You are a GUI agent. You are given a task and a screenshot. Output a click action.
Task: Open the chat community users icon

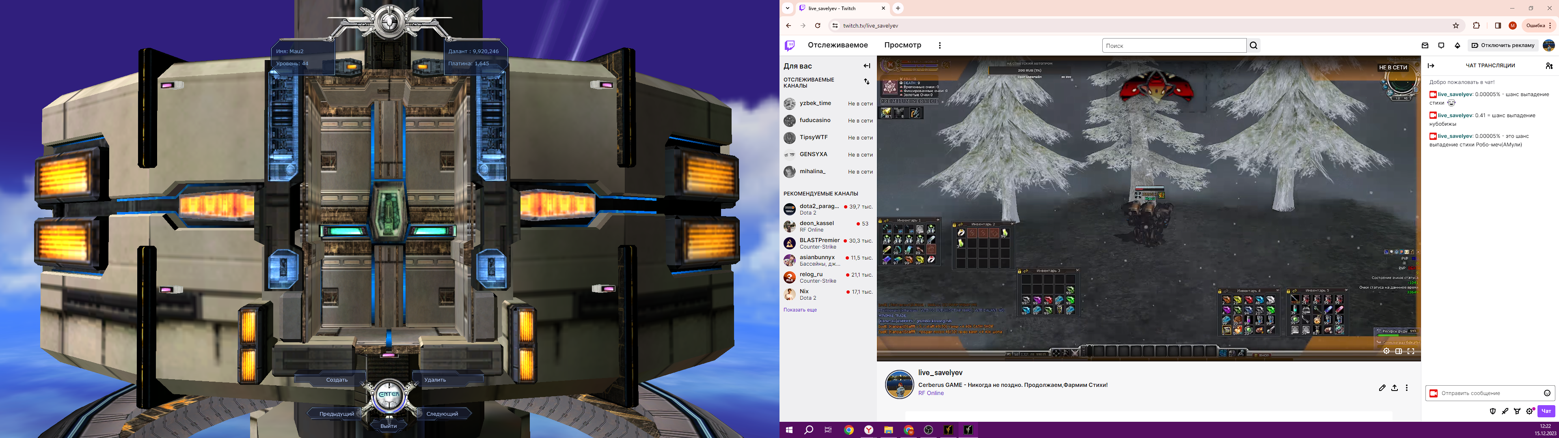coord(1549,65)
